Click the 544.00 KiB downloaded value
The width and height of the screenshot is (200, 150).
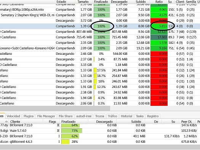(120, 54)
